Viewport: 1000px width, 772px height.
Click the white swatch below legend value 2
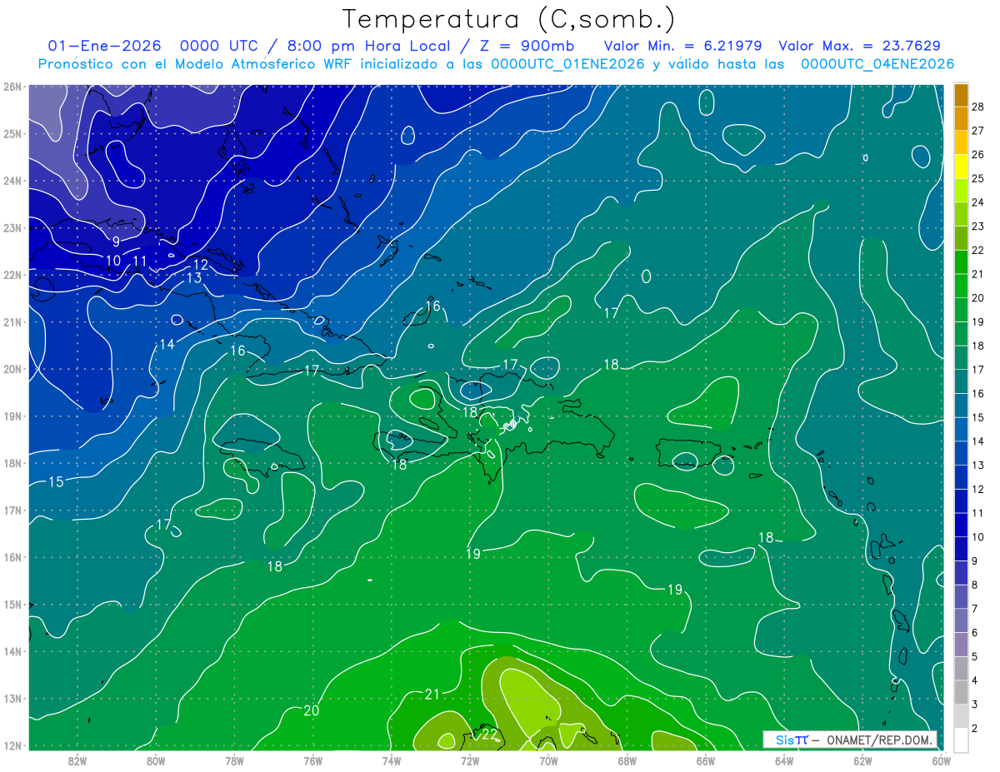[x=962, y=740]
